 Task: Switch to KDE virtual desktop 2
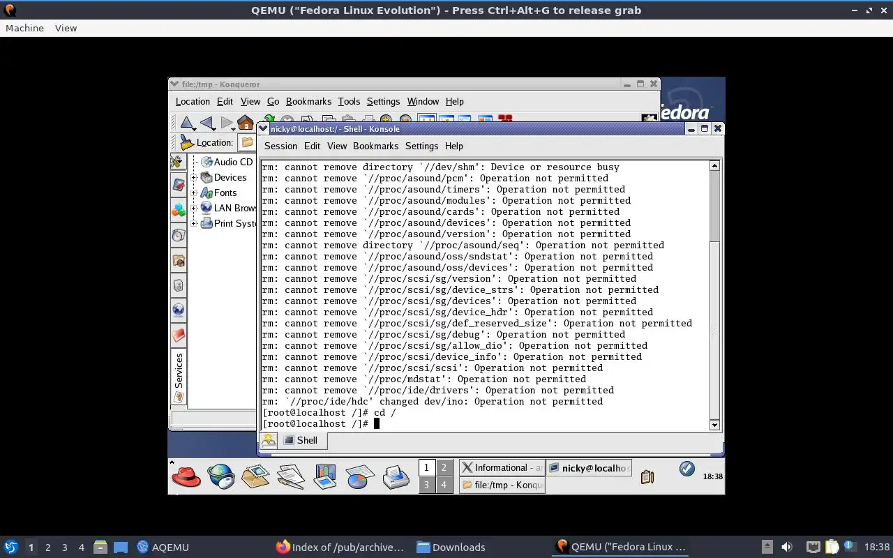tap(444, 467)
